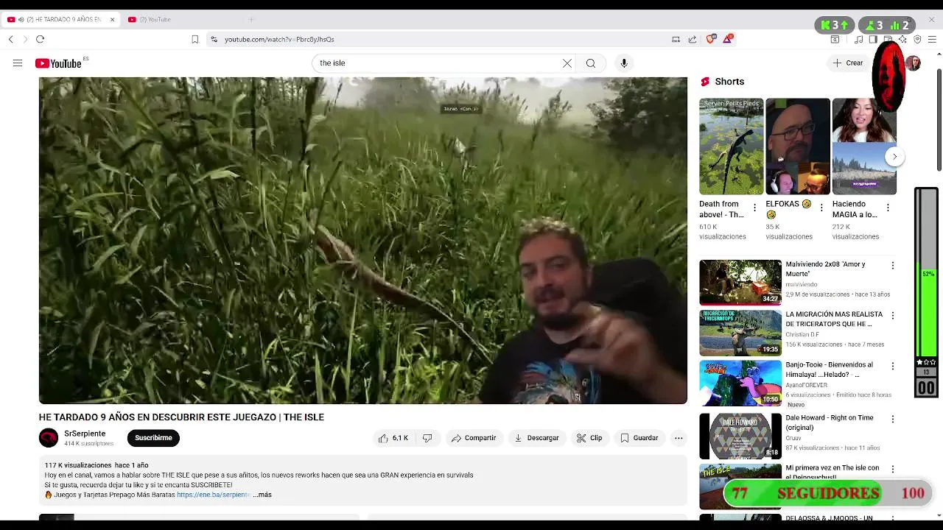Open options for Dale Howard video
Screen dimensions: 943x530
[x=893, y=419]
